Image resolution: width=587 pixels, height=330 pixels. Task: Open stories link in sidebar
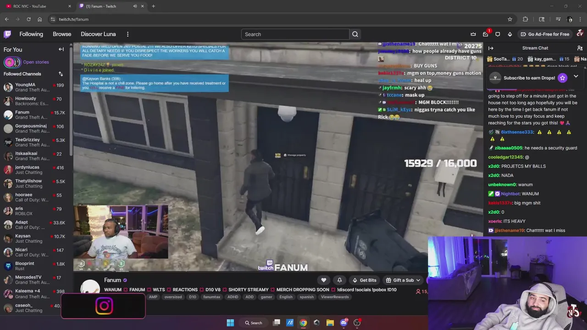[x=36, y=62]
